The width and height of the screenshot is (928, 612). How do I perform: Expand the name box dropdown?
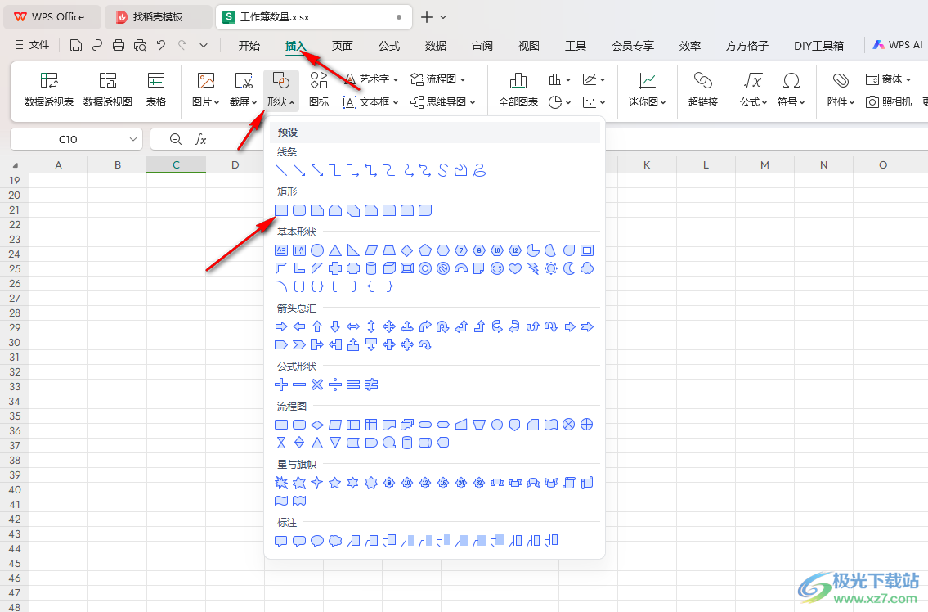click(x=133, y=139)
